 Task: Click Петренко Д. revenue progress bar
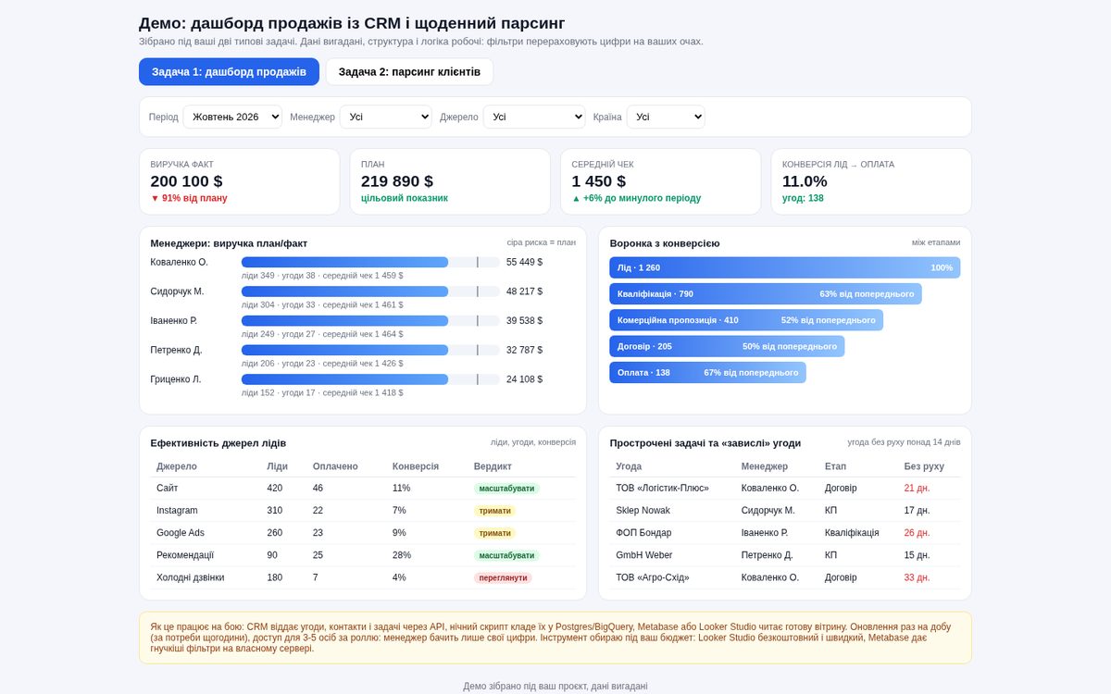pos(370,351)
